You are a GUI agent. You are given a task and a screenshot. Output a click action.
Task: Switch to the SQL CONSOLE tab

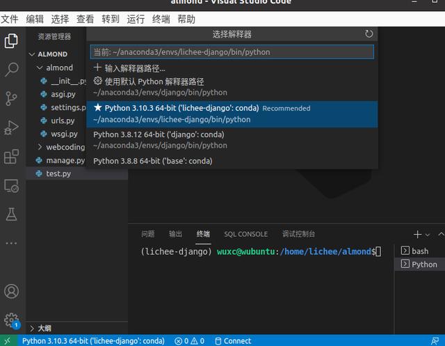pos(245,234)
